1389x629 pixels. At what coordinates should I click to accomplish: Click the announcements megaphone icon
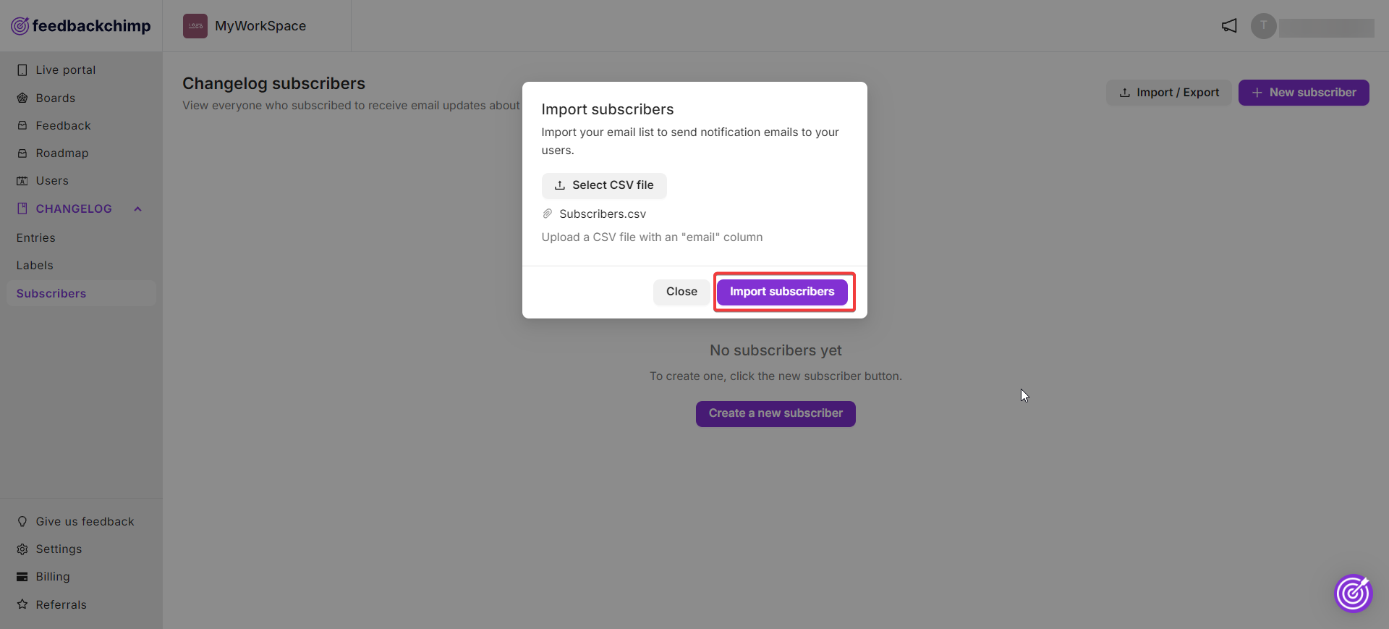[1229, 26]
